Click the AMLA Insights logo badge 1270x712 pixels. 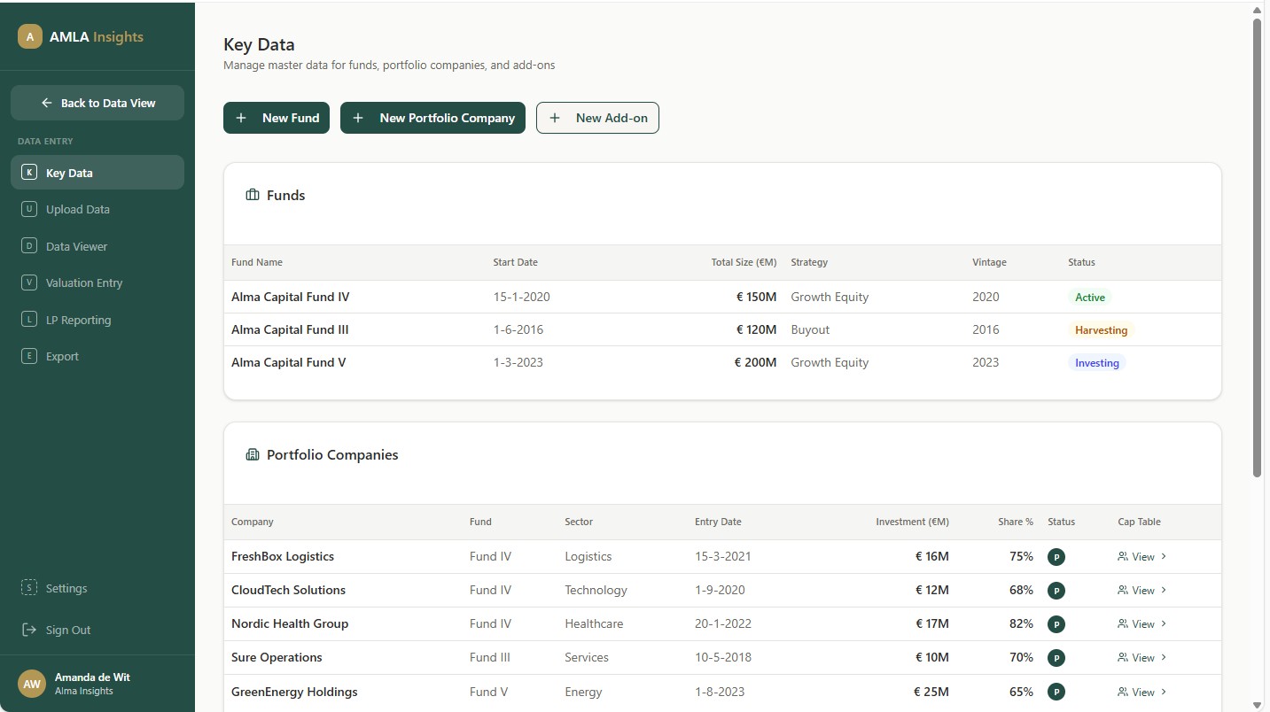click(x=30, y=36)
